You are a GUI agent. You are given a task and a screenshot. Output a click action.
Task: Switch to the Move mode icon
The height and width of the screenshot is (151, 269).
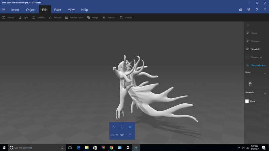(114, 127)
